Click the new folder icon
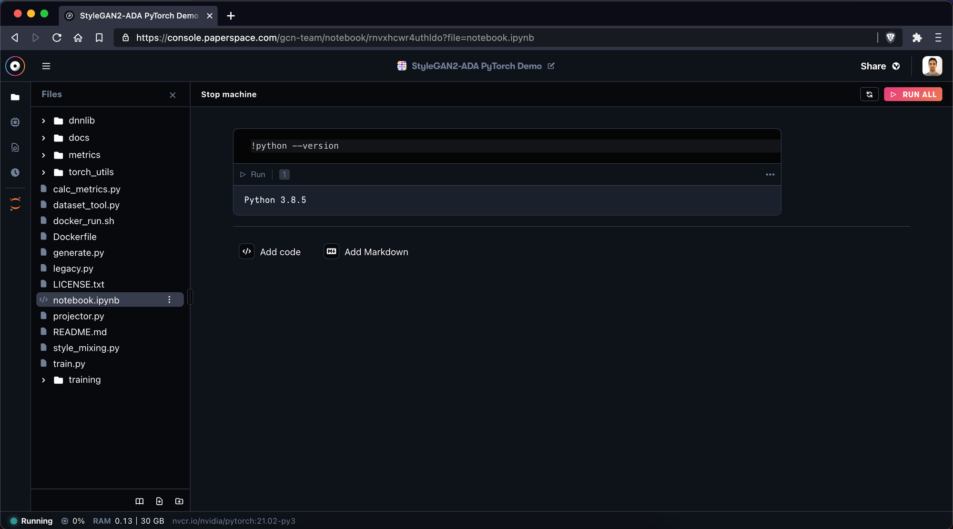This screenshot has width=953, height=529. pyautogui.click(x=179, y=501)
